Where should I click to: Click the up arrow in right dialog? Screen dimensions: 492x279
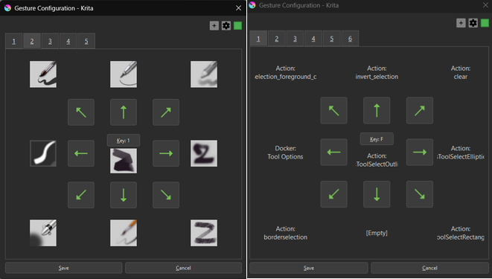click(377, 110)
